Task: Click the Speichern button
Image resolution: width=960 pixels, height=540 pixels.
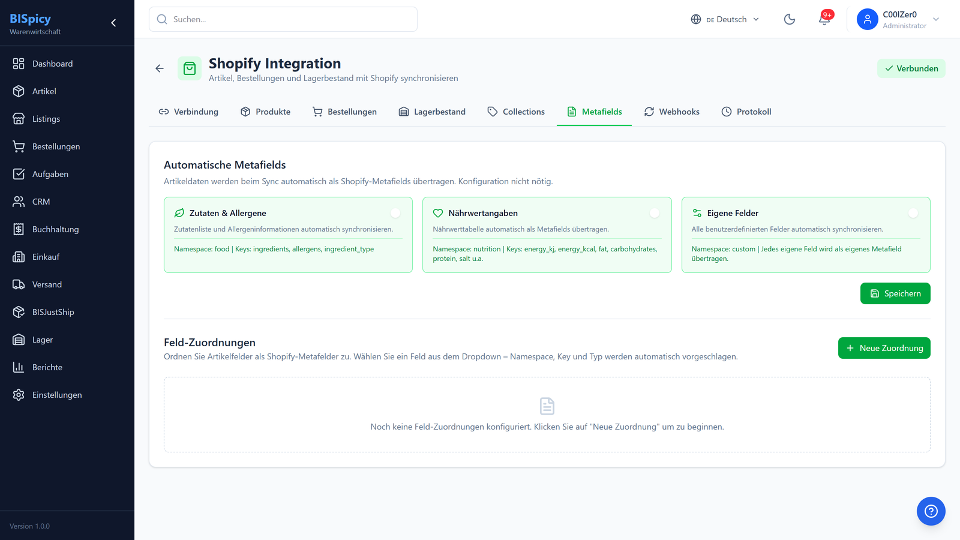Action: point(895,293)
